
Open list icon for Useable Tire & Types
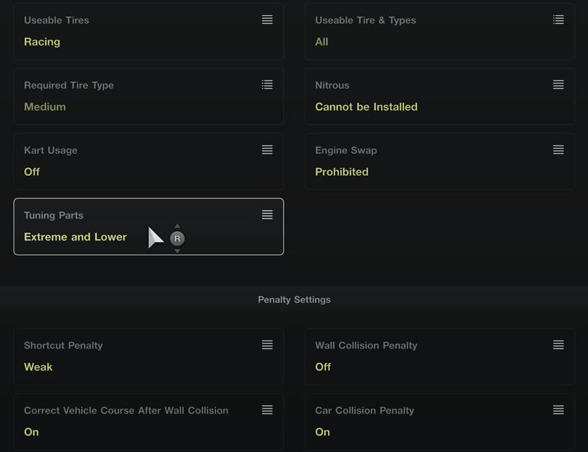558,20
